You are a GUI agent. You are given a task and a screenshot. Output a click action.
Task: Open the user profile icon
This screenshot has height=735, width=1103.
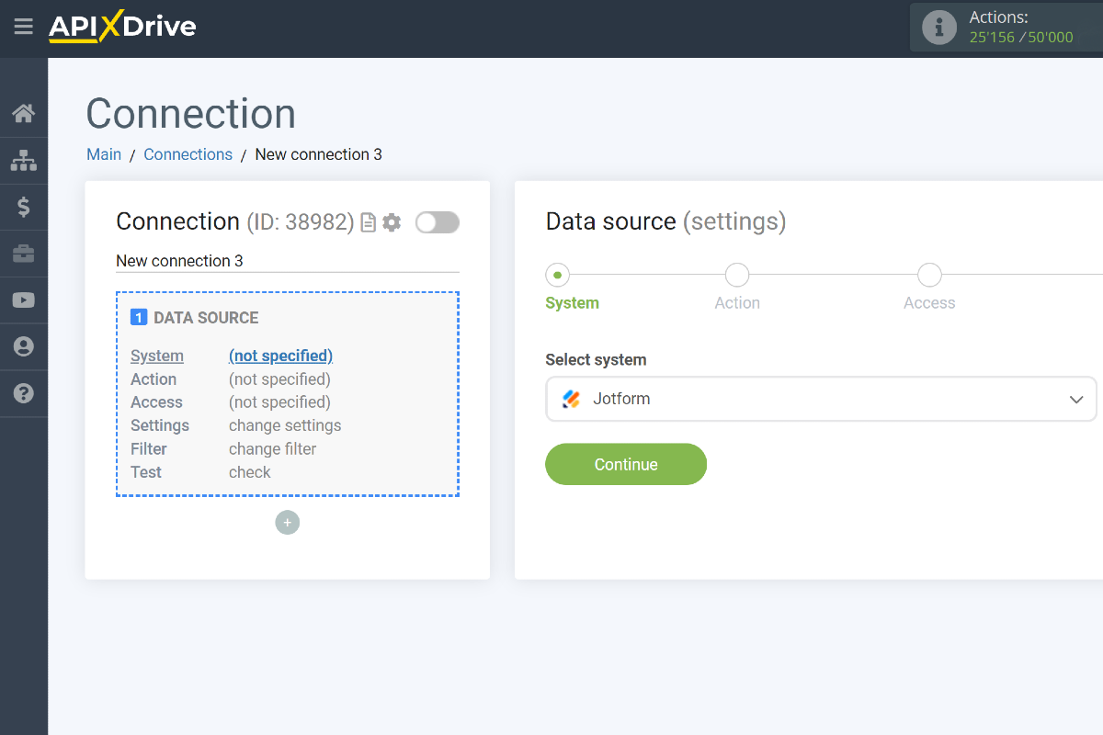pos(24,346)
